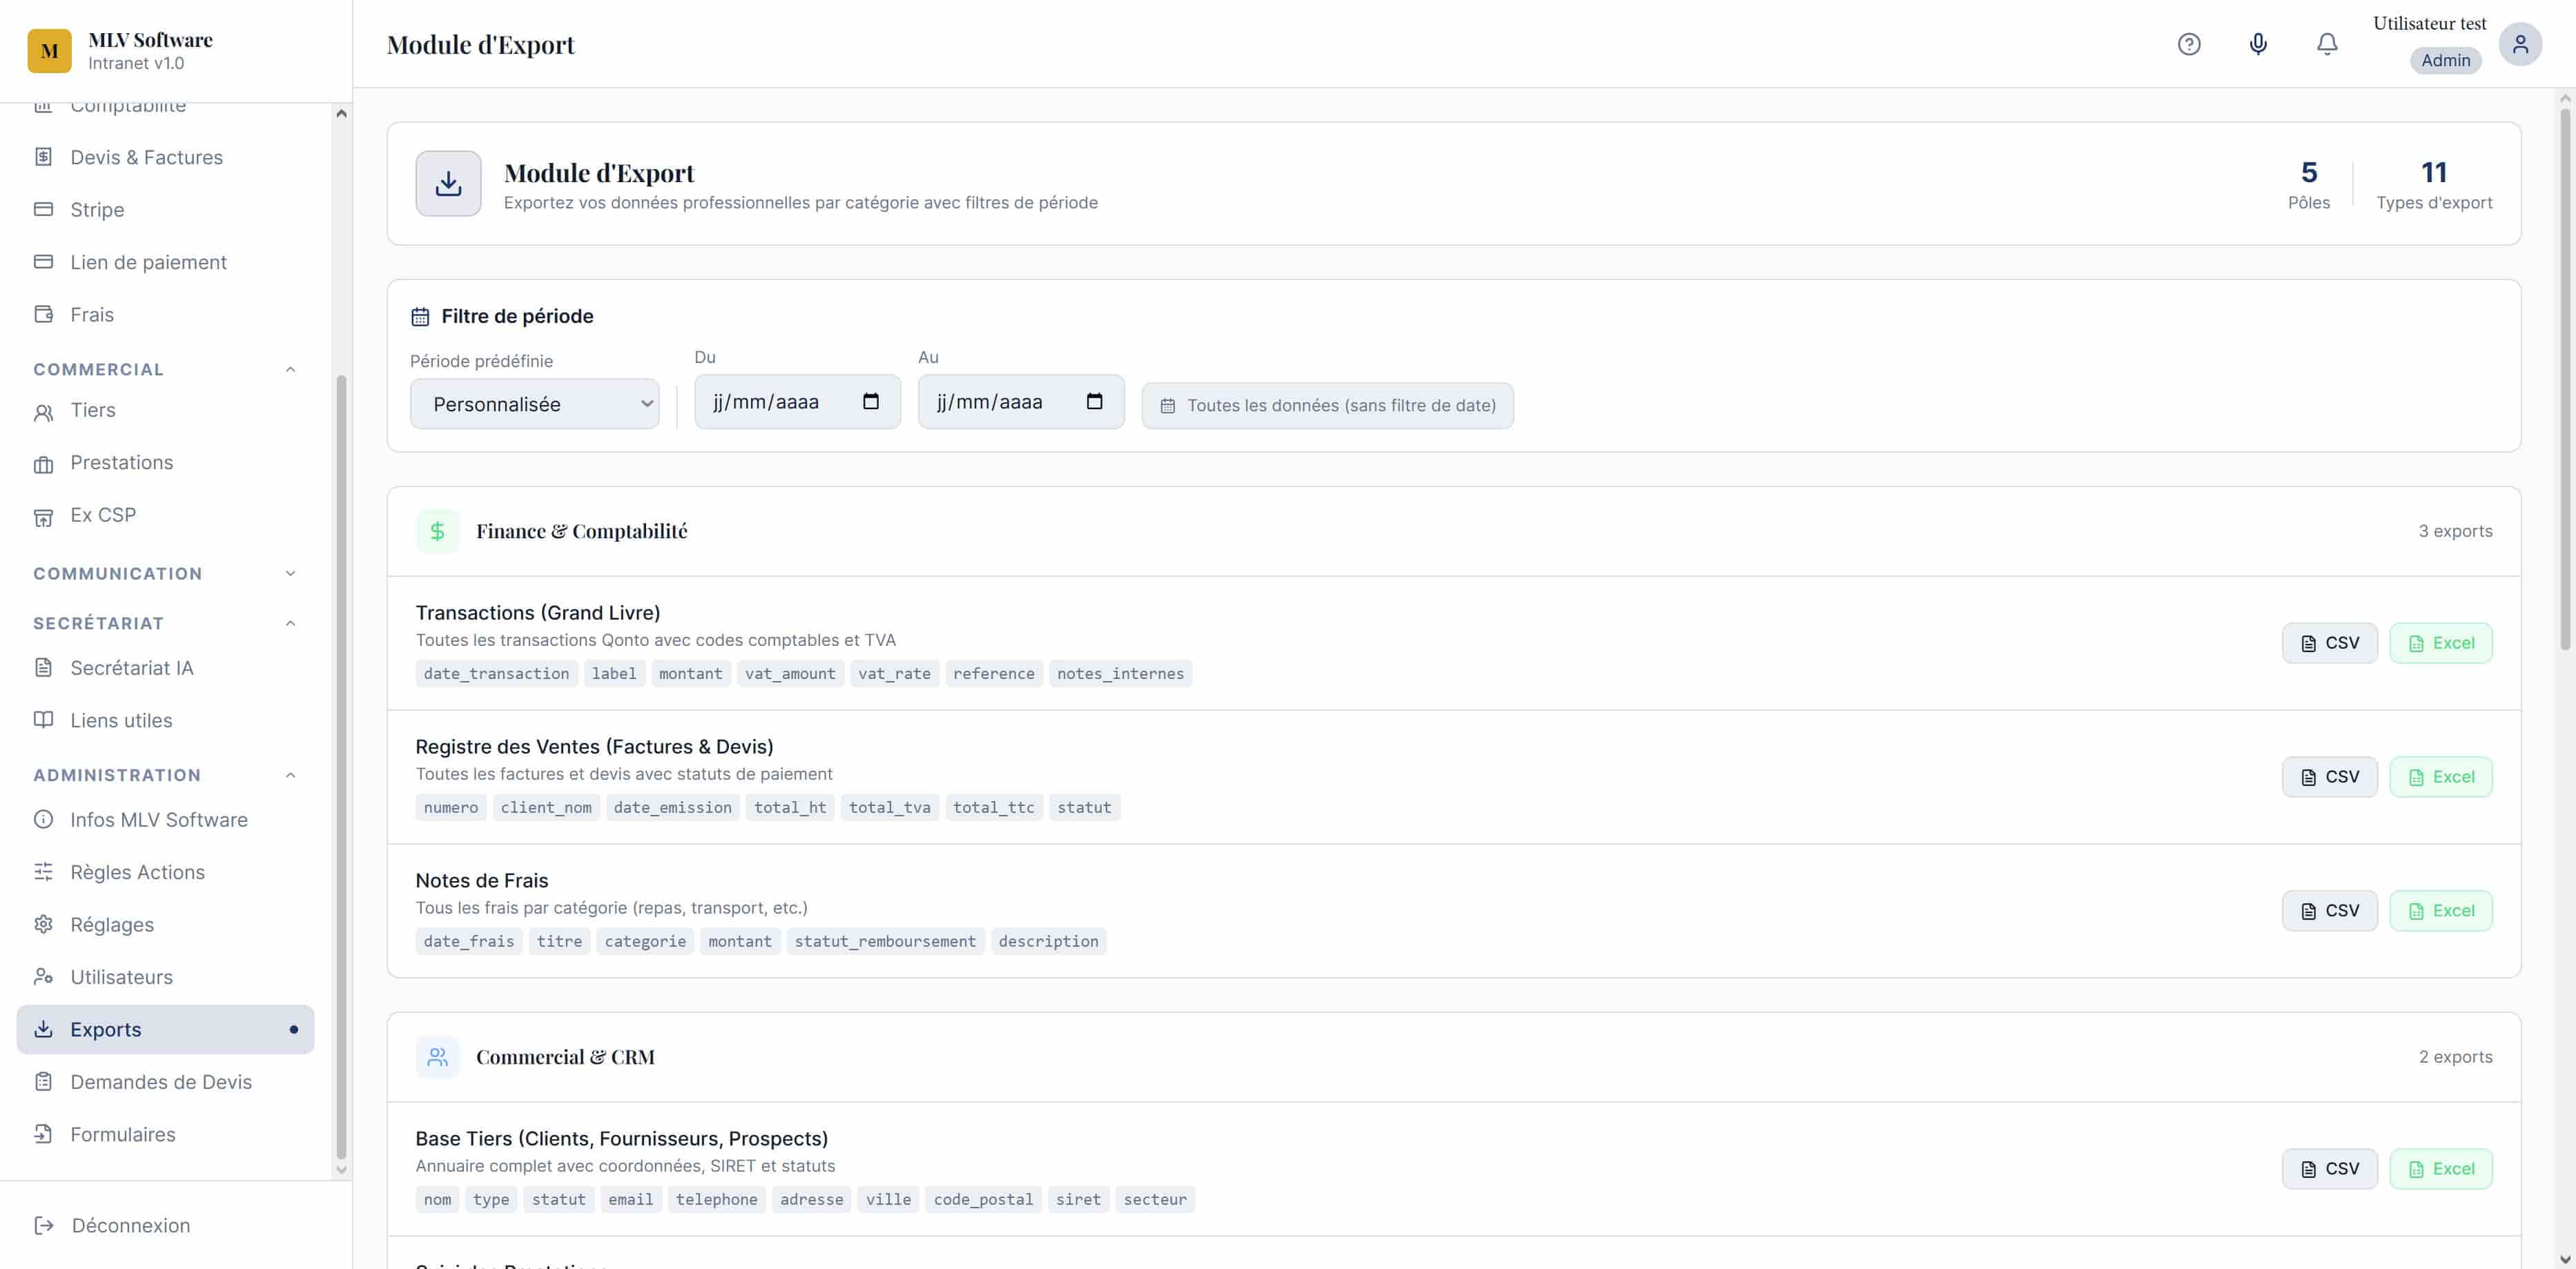Click the page scroll down arrow
2576x1269 pixels.
2565,1259
